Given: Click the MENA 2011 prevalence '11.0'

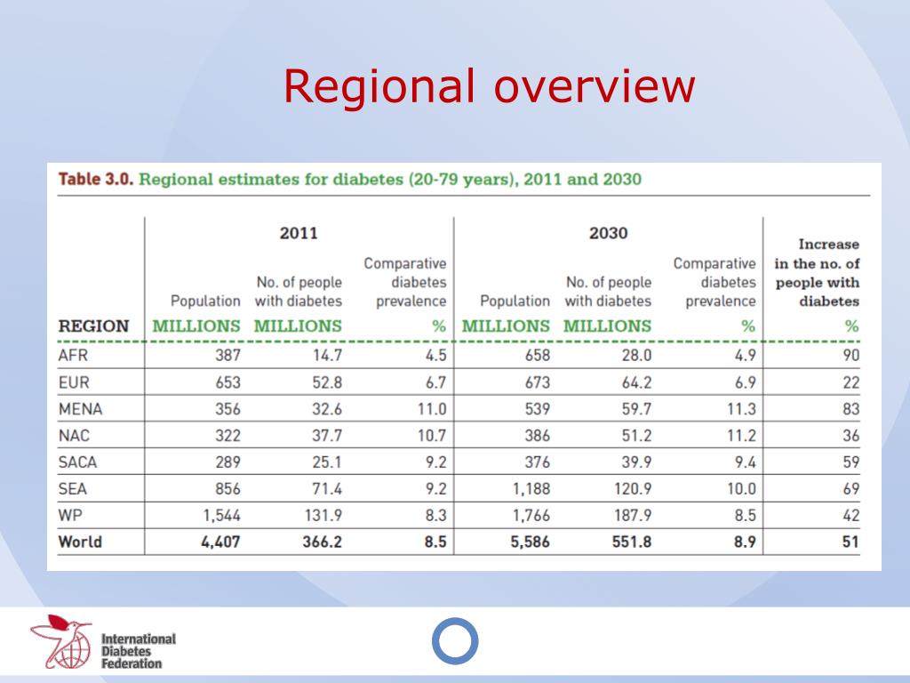Looking at the screenshot, I should [432, 409].
